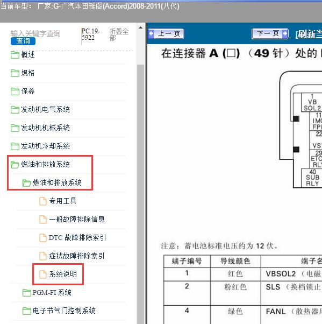322x324 pixels.
Task: Expand 发动机电气系统 folder
Action: [x=45, y=109]
